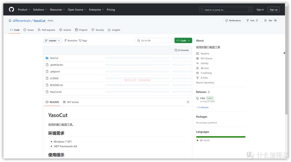Click the C# language bar

(220, 137)
